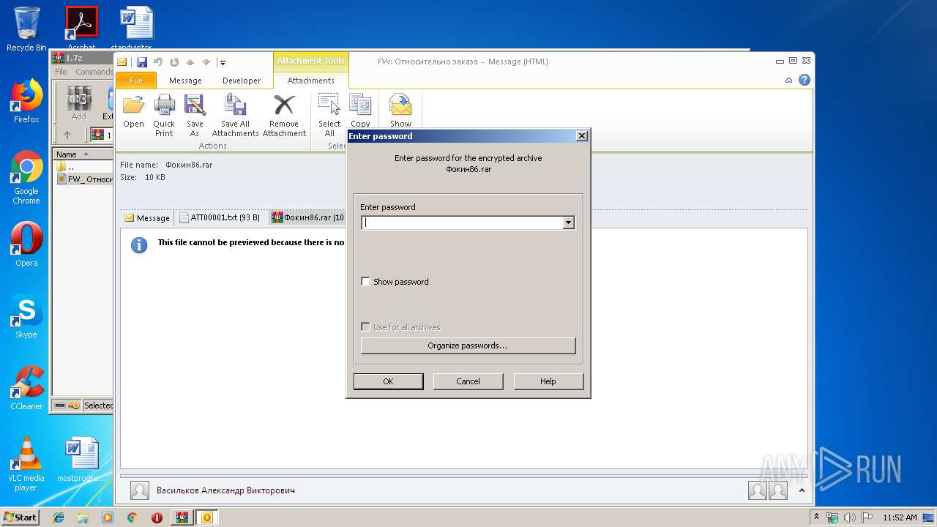Viewport: 937px width, 527px height.
Task: Show the Message body tab
Action: [146, 218]
